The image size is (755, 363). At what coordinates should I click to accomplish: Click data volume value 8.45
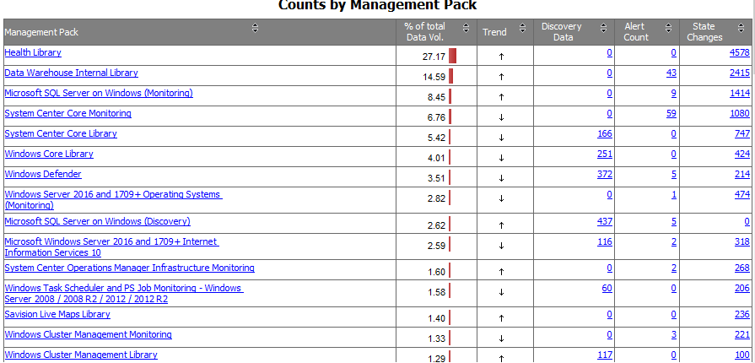436,97
